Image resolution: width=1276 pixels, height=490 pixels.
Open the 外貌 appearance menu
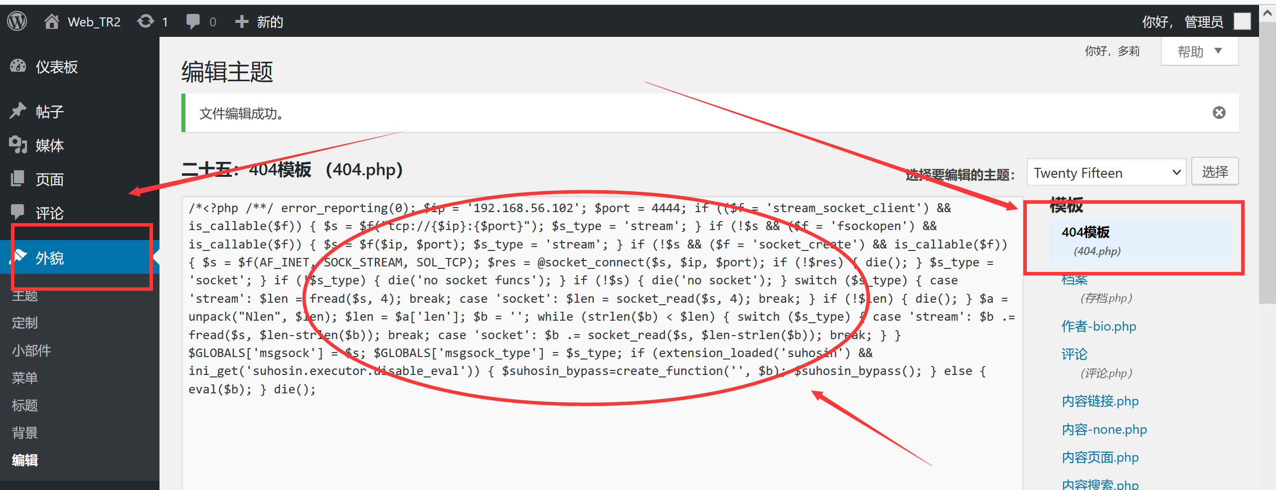click(80, 257)
